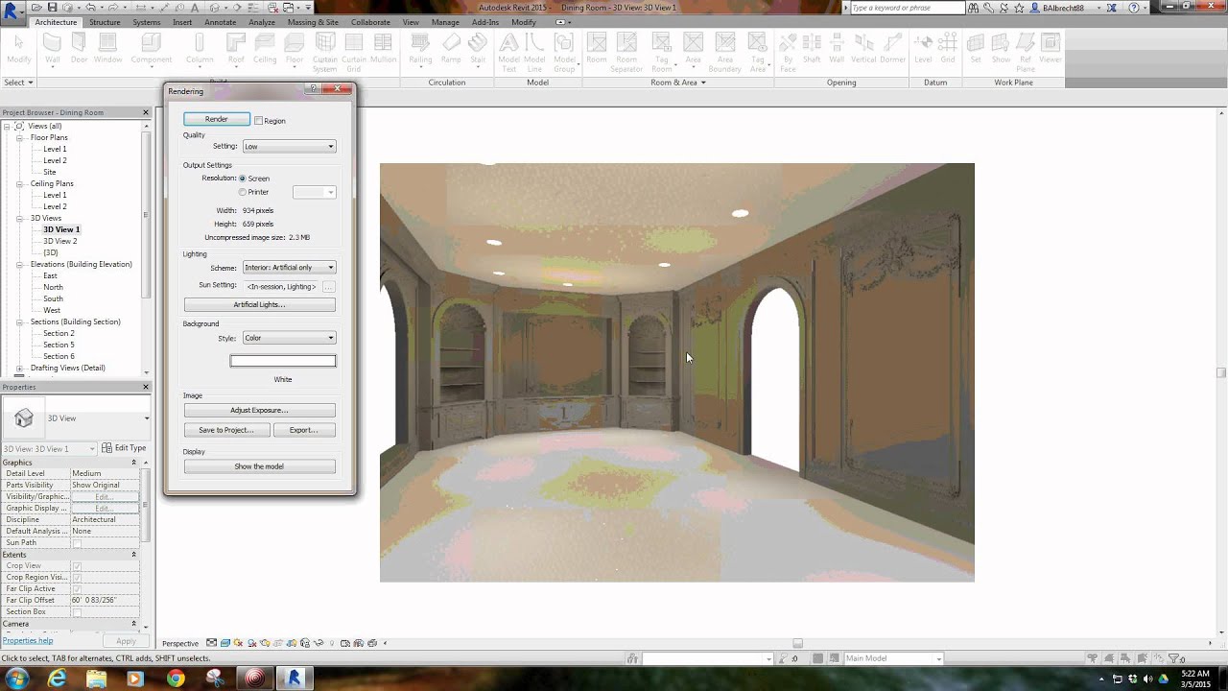Enable the Region checkbox in Rendering dialog
Image resolution: width=1228 pixels, height=691 pixels.
[259, 121]
